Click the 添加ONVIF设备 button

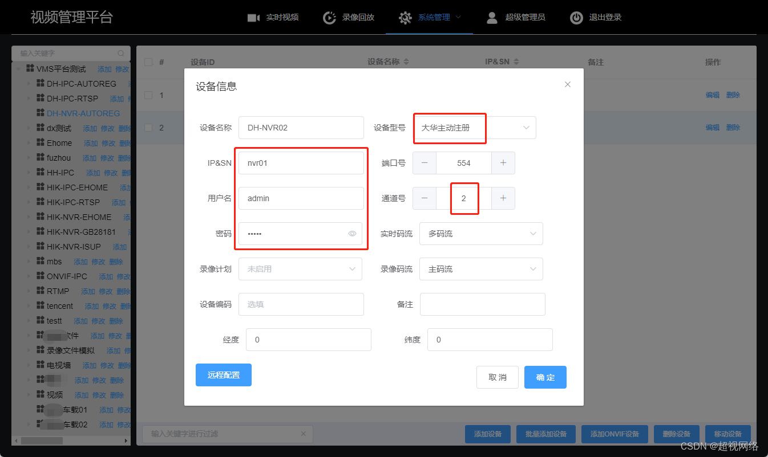click(615, 434)
